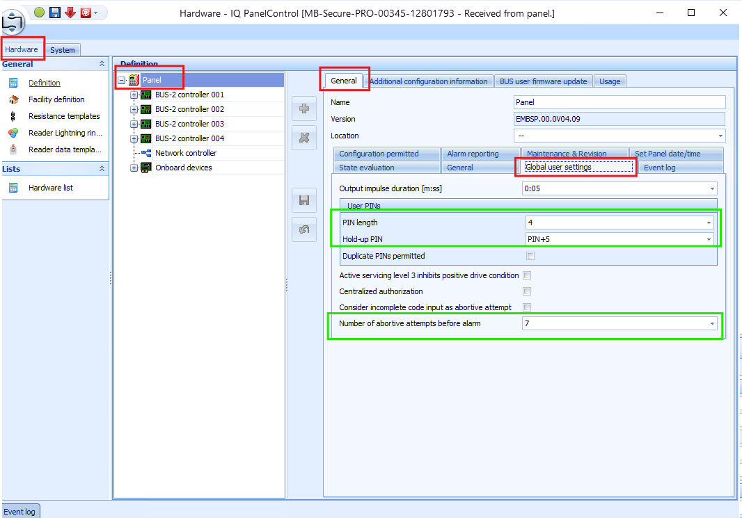This screenshot has height=518, width=742.
Task: Open the Event log settings tab
Action: [681, 168]
